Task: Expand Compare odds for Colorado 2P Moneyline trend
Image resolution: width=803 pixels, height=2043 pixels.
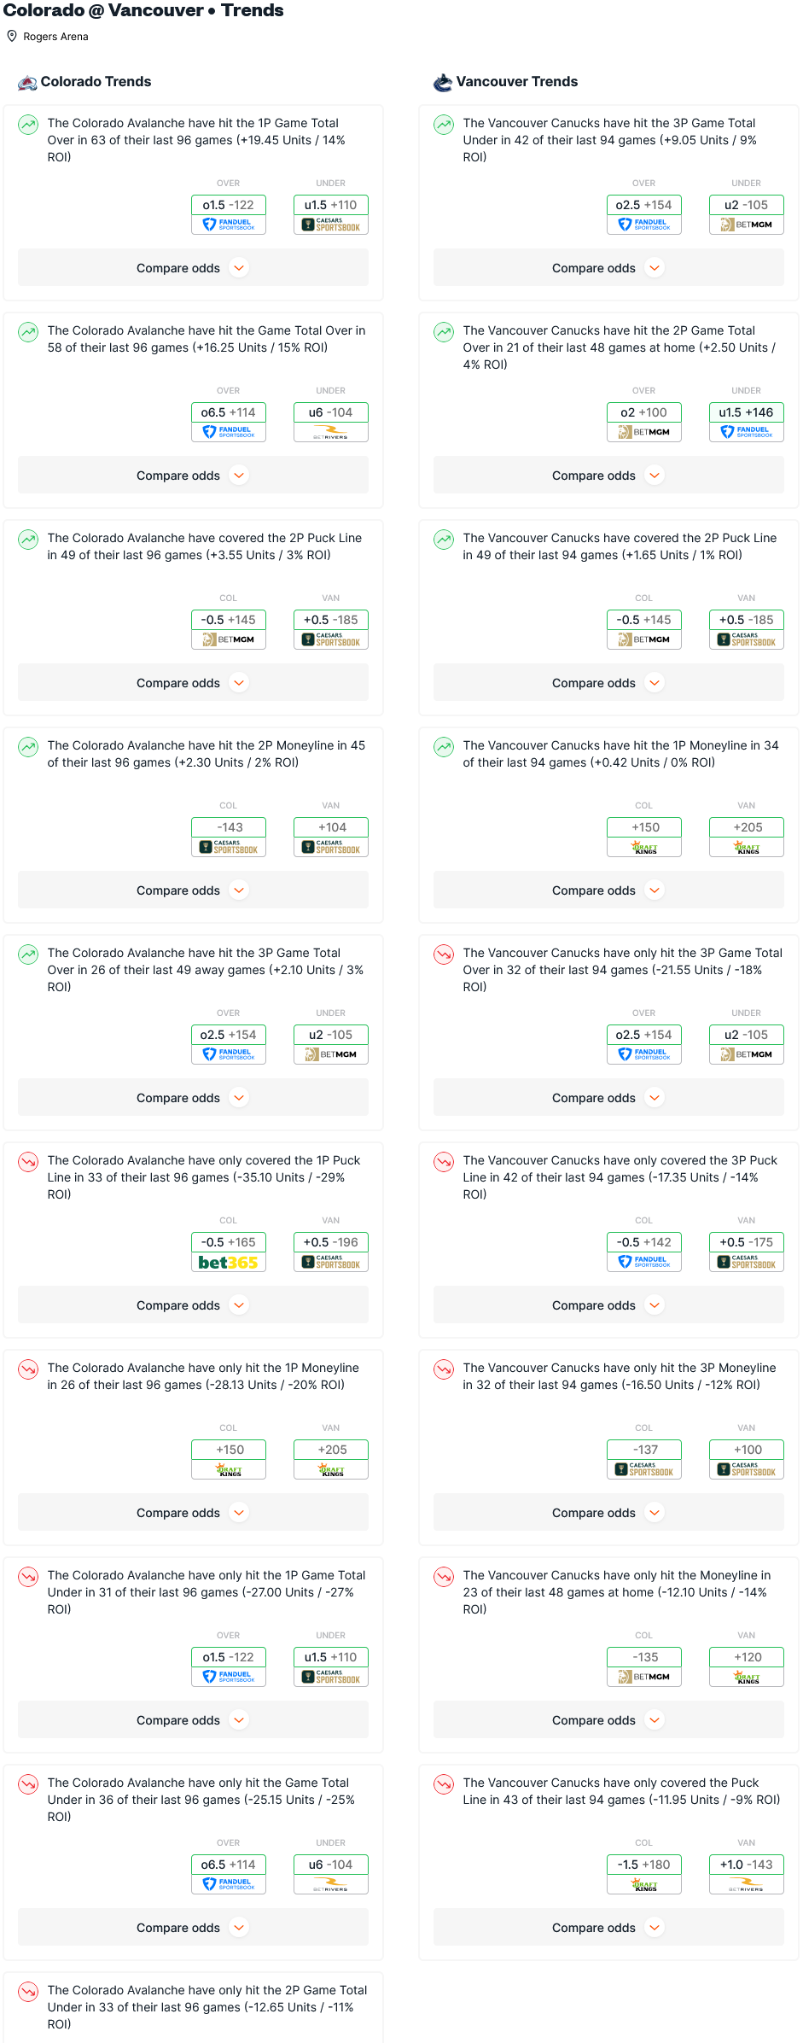Action: click(x=193, y=890)
